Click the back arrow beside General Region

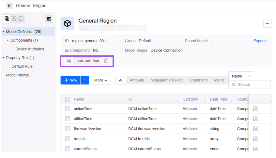9,6
